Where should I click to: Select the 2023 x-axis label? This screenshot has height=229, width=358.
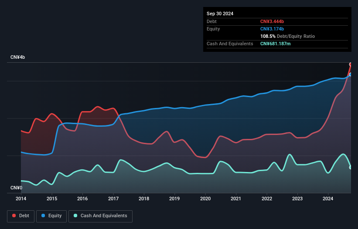297,199
